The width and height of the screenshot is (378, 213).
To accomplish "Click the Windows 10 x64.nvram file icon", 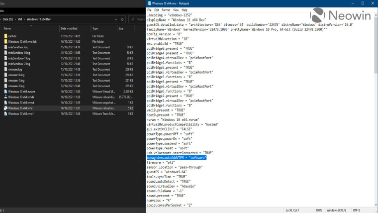I will 5,92.
